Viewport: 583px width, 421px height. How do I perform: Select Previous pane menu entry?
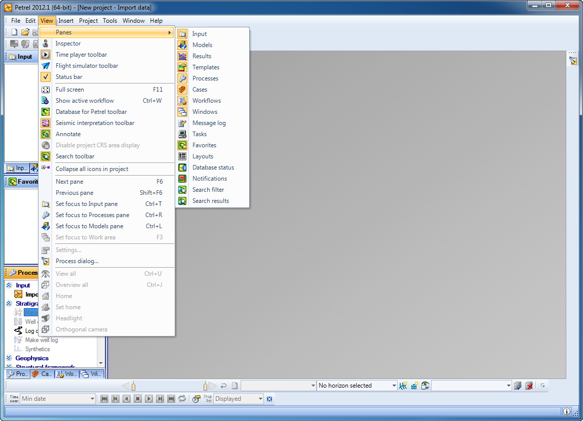tap(107, 193)
